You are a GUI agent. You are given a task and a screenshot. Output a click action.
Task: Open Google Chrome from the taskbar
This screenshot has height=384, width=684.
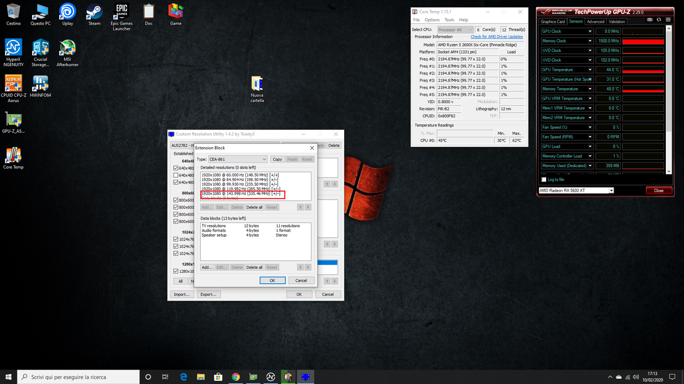coord(236,377)
